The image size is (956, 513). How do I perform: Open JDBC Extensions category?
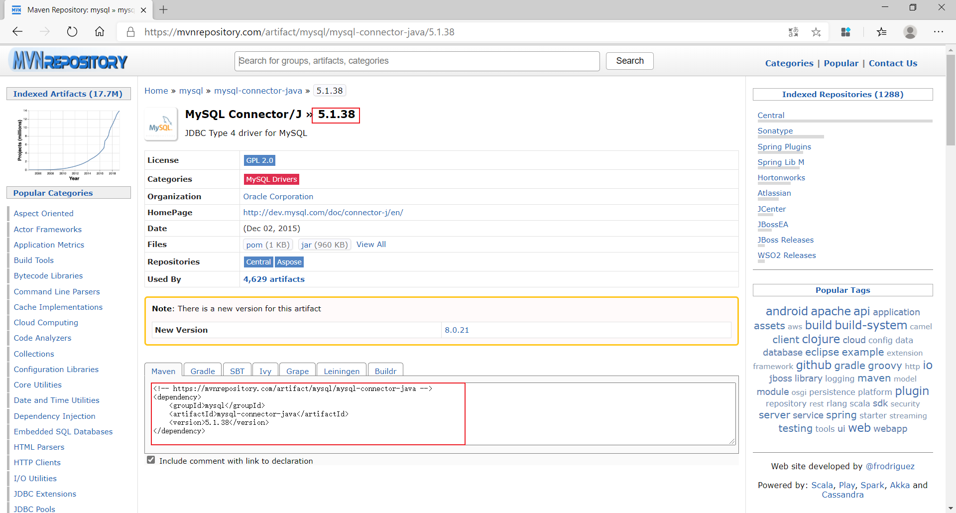[45, 494]
